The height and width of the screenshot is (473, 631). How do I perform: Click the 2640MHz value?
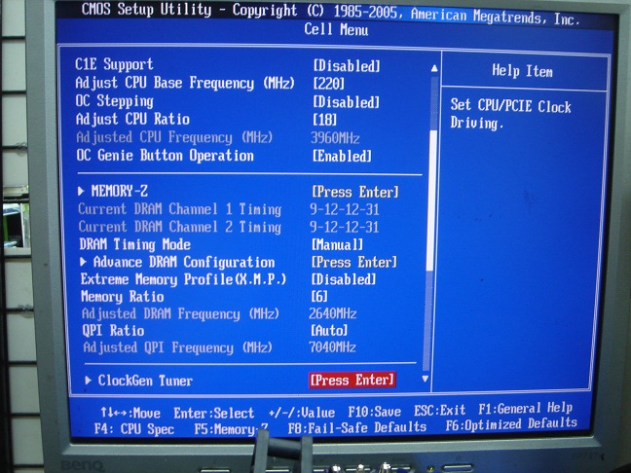(x=333, y=313)
